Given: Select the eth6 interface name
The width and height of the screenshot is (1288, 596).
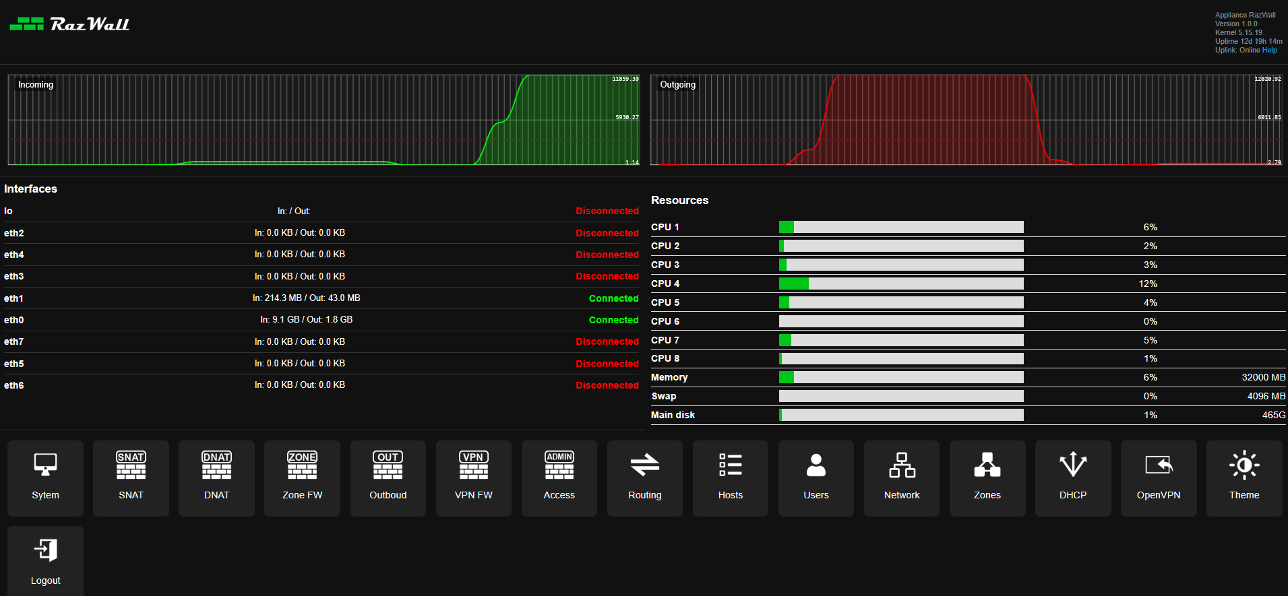Looking at the screenshot, I should pos(14,385).
